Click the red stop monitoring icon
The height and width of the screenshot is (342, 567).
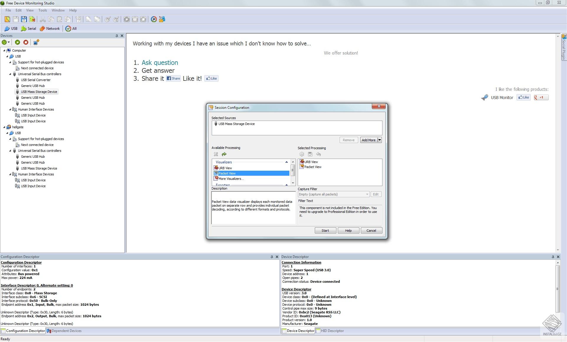pos(25,42)
